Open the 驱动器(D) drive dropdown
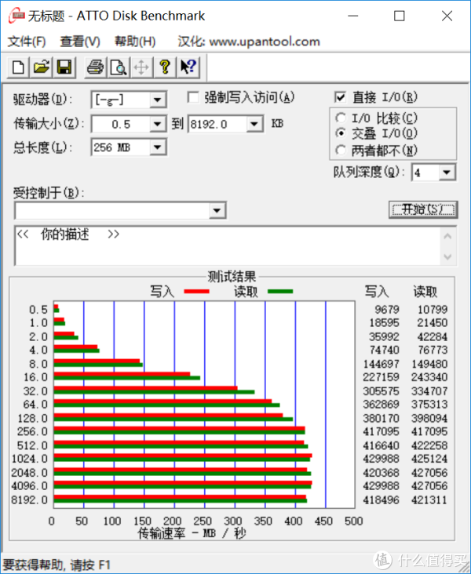471x574 pixels. coord(157,100)
